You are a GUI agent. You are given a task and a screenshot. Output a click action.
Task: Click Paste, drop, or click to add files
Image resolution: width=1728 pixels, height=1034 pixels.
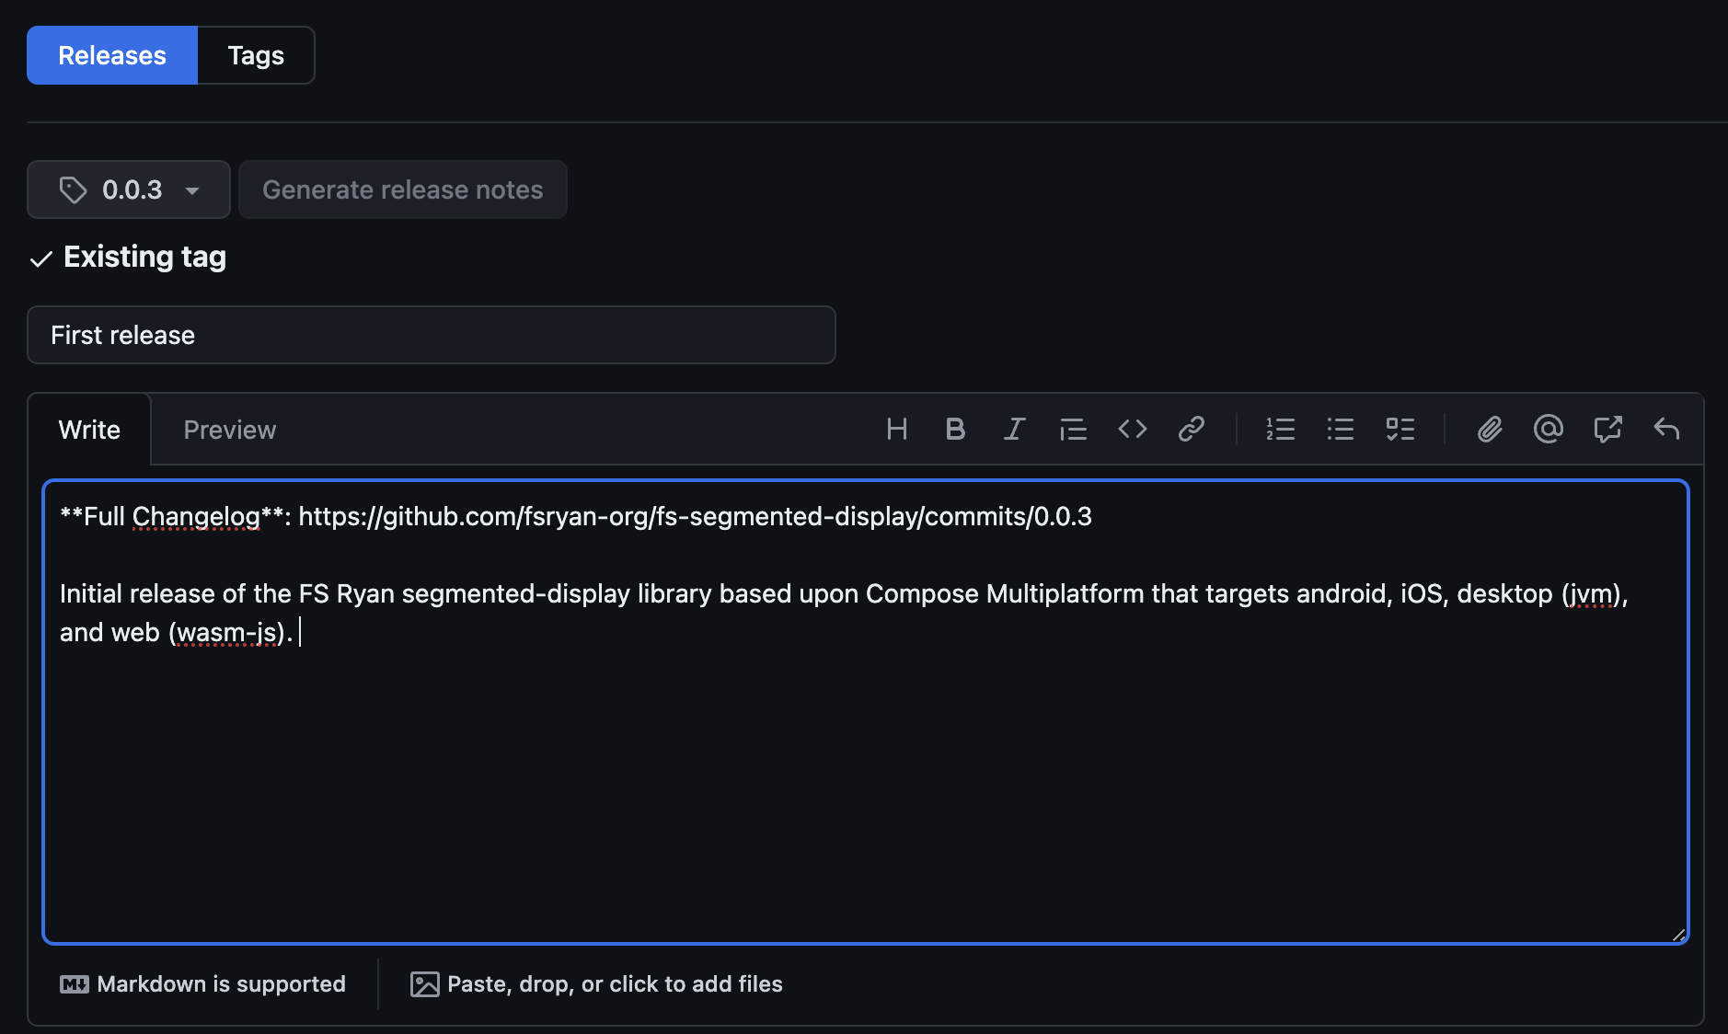pyautogui.click(x=596, y=984)
